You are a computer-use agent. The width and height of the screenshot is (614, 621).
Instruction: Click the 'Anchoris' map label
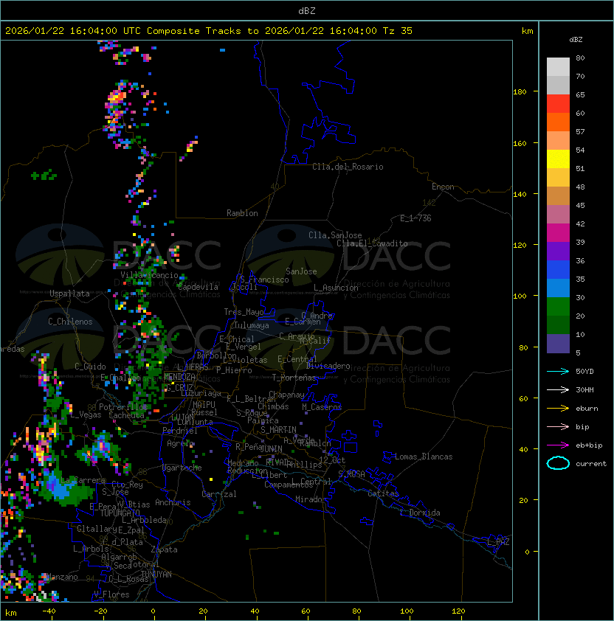point(173,502)
